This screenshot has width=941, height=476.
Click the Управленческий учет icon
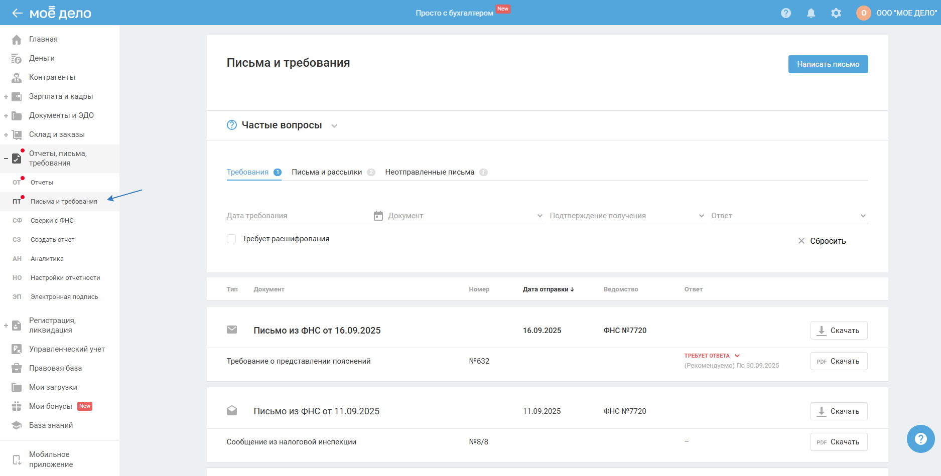pos(17,349)
